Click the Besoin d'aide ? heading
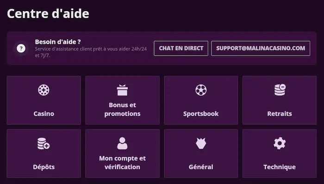 pyautogui.click(x=58, y=42)
